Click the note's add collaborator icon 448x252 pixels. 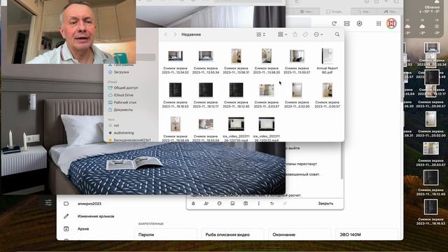coord(206,204)
